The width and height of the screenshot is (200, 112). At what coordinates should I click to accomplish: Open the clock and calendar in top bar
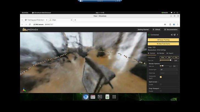pos(100,13)
